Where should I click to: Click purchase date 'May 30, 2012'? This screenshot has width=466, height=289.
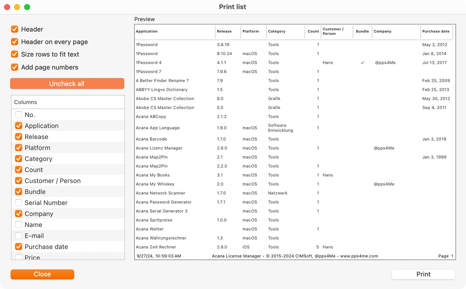point(436,99)
